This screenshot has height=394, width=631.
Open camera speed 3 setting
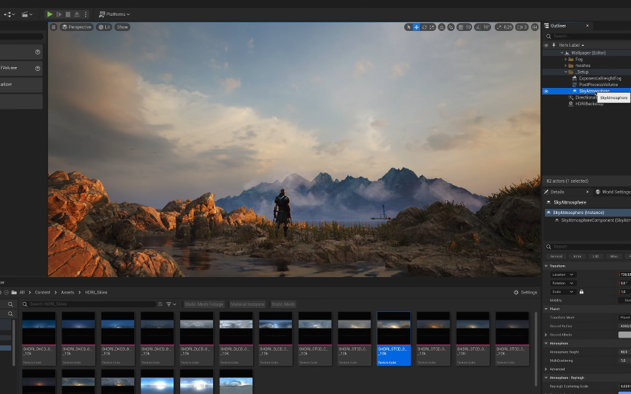(x=522, y=27)
